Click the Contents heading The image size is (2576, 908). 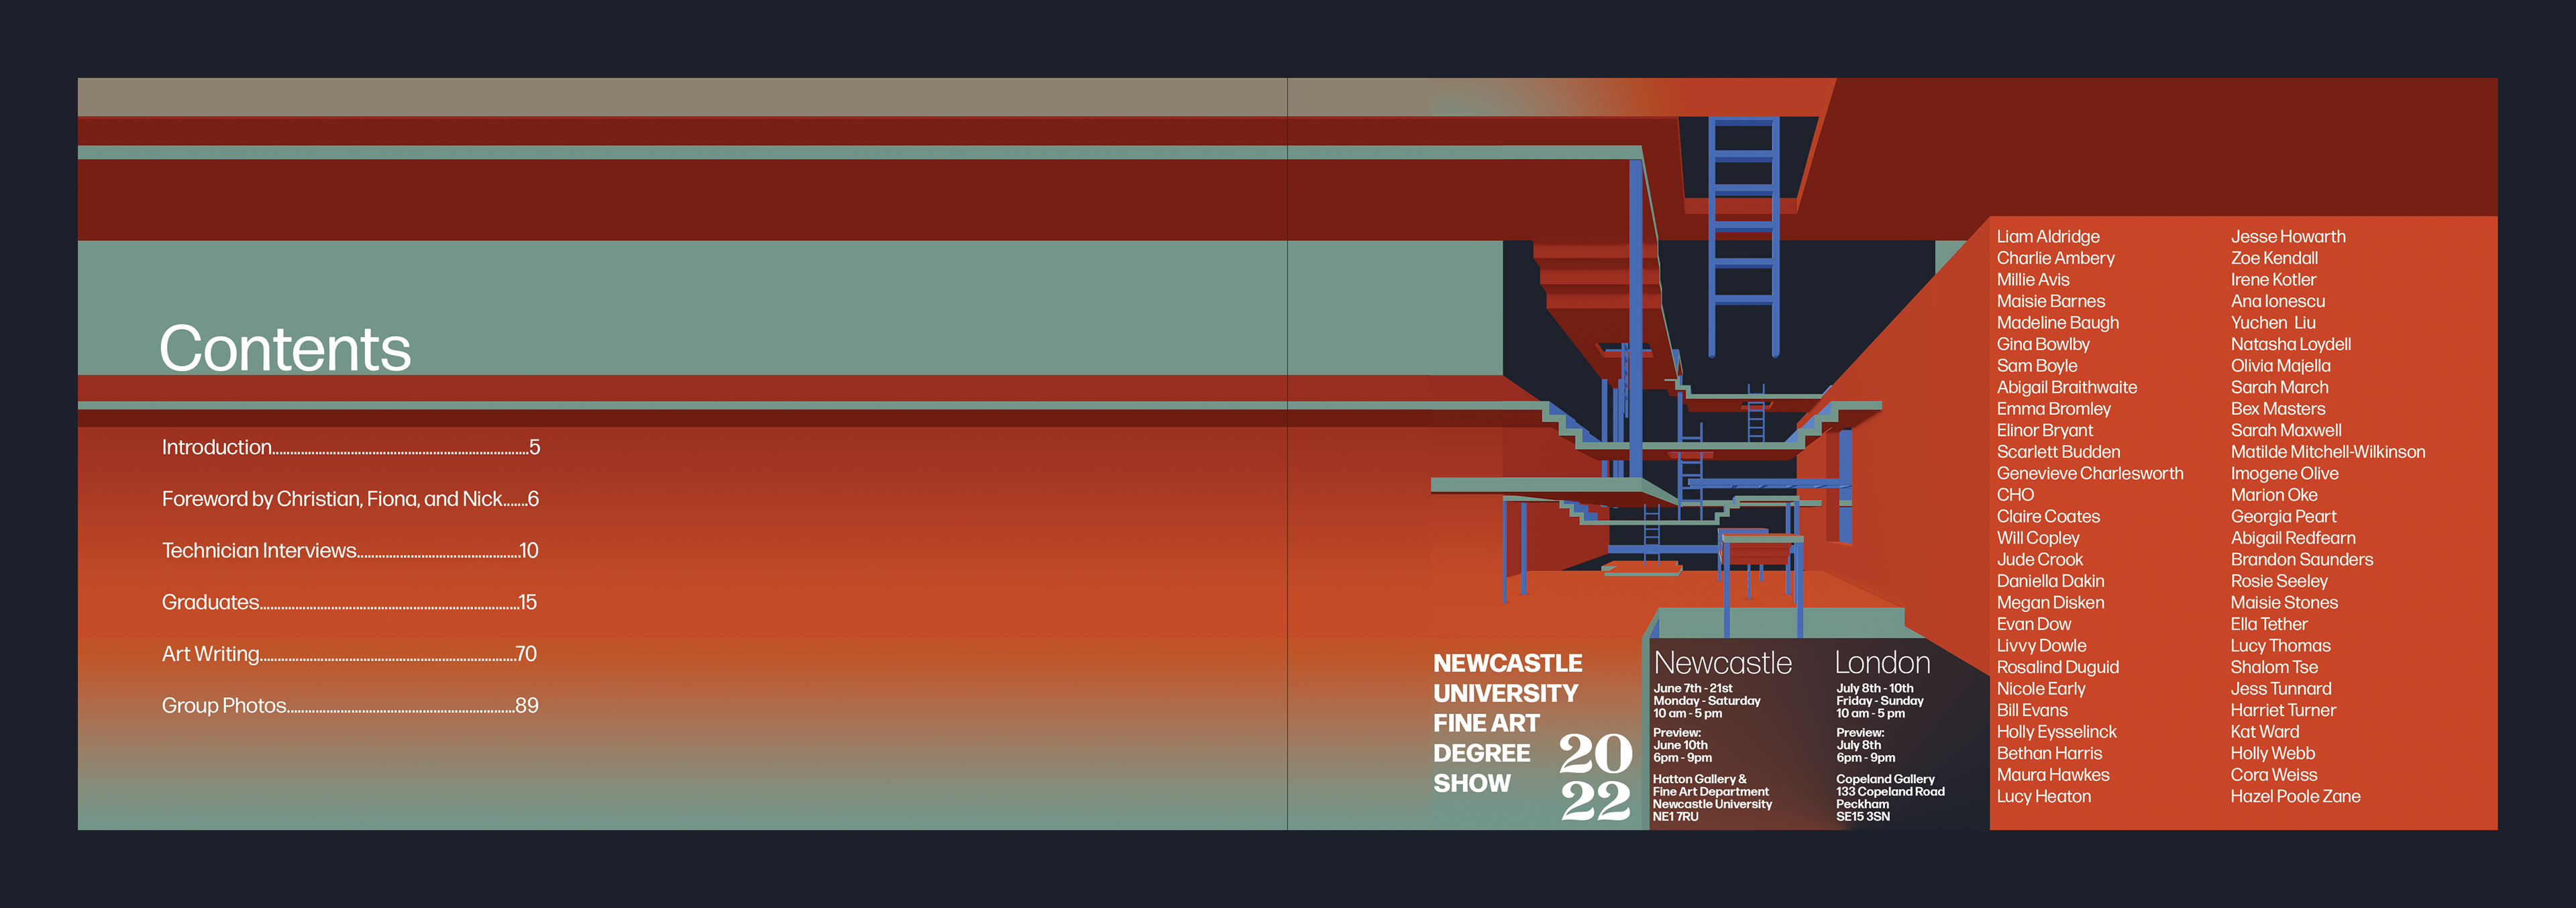click(x=285, y=349)
